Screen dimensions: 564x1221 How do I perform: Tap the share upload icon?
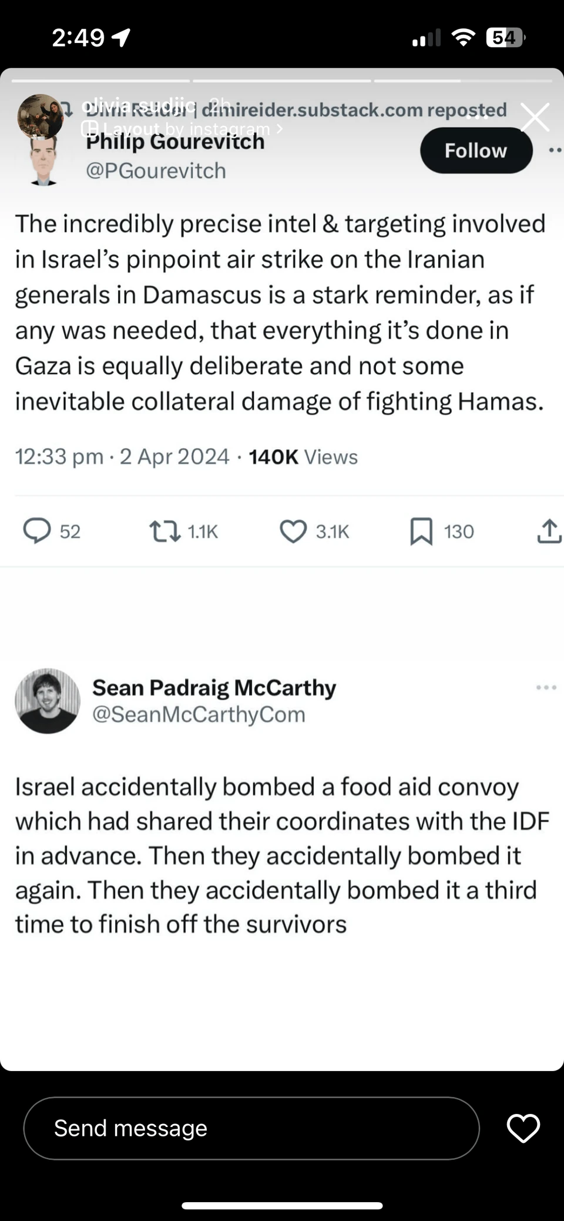[x=549, y=531]
